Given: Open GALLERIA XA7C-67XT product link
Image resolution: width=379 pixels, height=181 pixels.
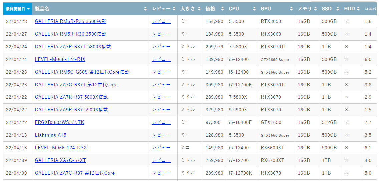Looking at the screenshot, I should click(60, 160).
